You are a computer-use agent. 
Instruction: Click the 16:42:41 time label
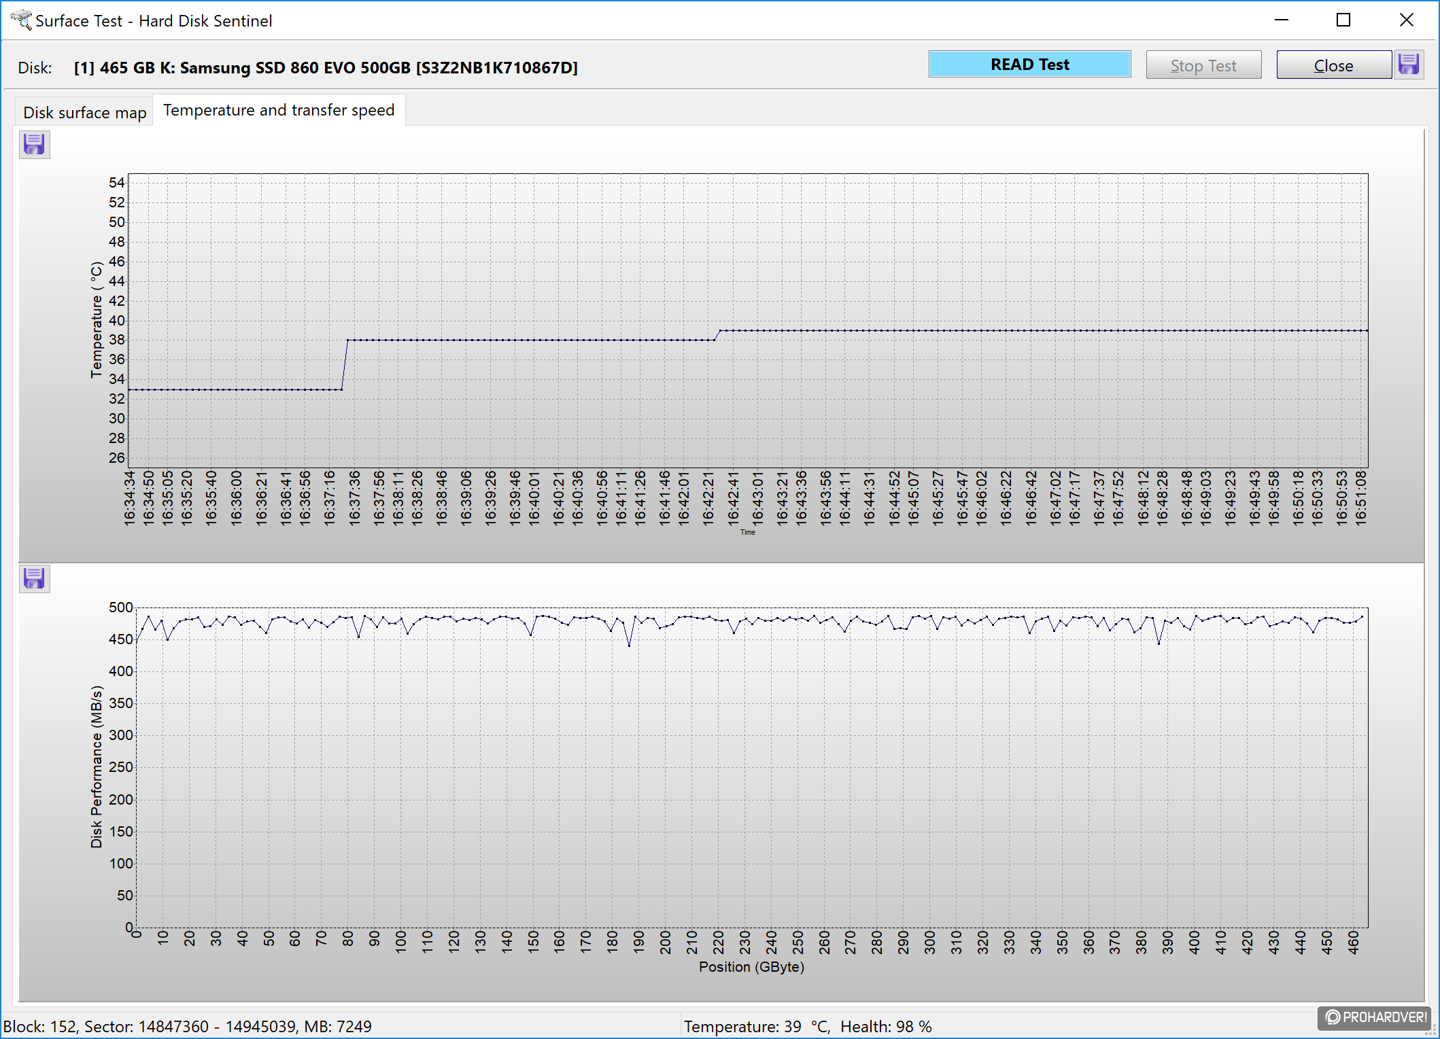pyautogui.click(x=733, y=497)
